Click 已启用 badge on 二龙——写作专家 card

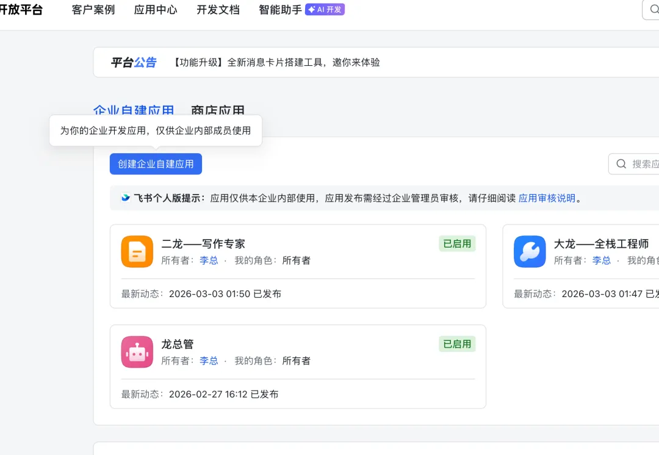457,244
